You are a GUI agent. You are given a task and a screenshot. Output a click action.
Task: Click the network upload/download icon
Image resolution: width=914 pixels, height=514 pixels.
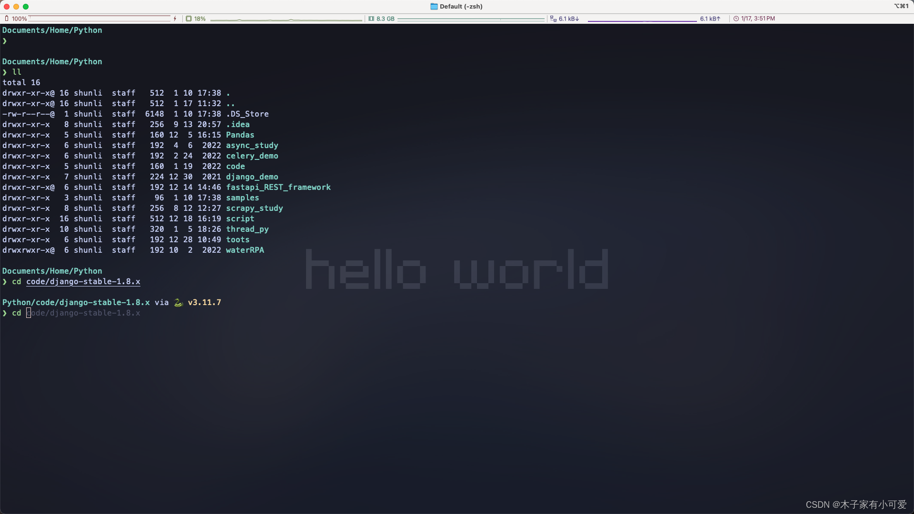click(552, 18)
